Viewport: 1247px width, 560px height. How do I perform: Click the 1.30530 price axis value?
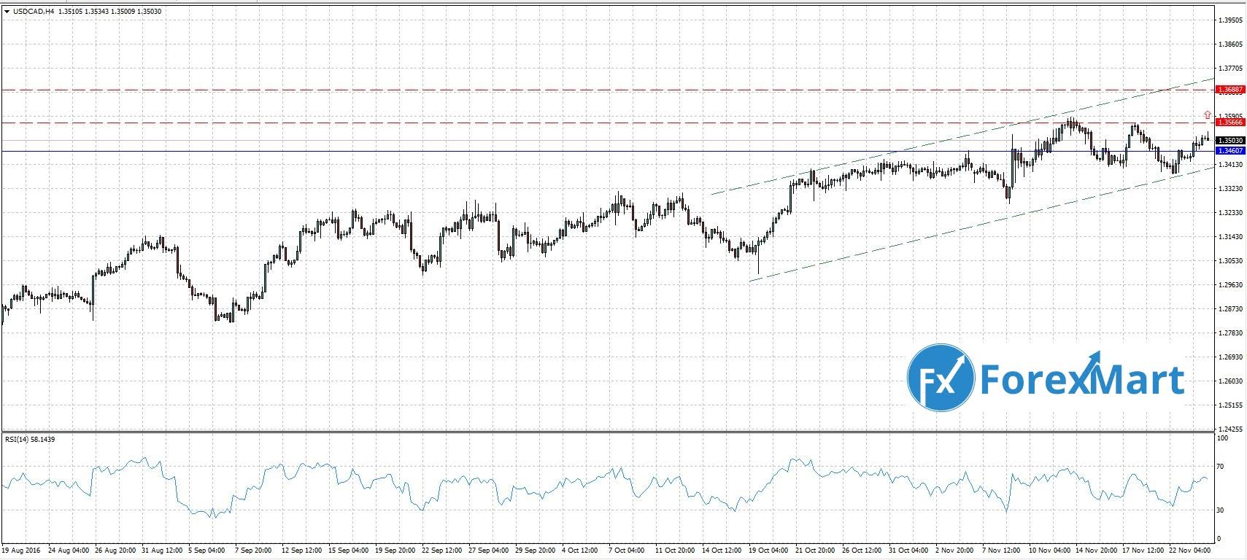click(x=1230, y=261)
